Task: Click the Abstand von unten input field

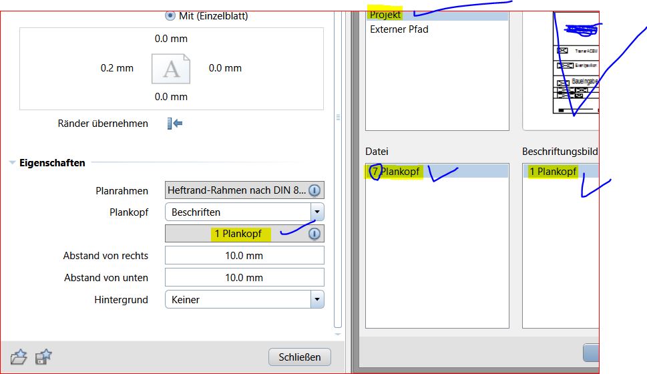Action: [x=244, y=278]
